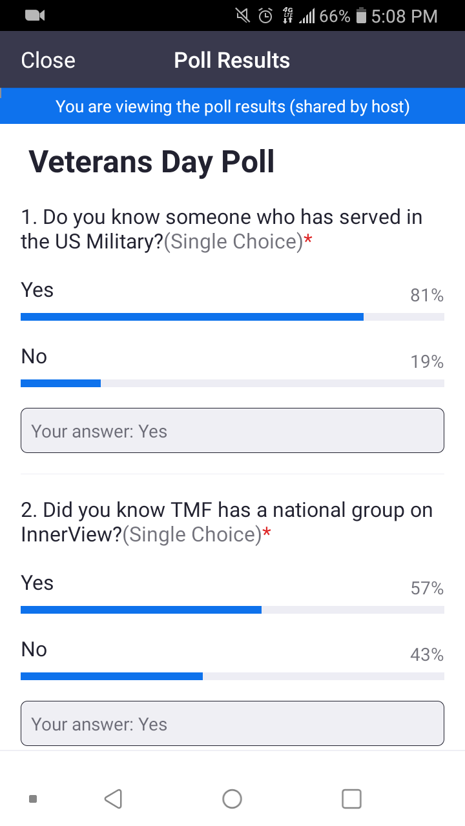
Task: Select Yes for the InnerView question
Action: 37,583
